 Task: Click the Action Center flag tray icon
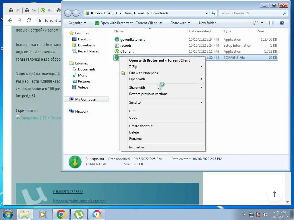pyautogui.click(x=258, y=215)
